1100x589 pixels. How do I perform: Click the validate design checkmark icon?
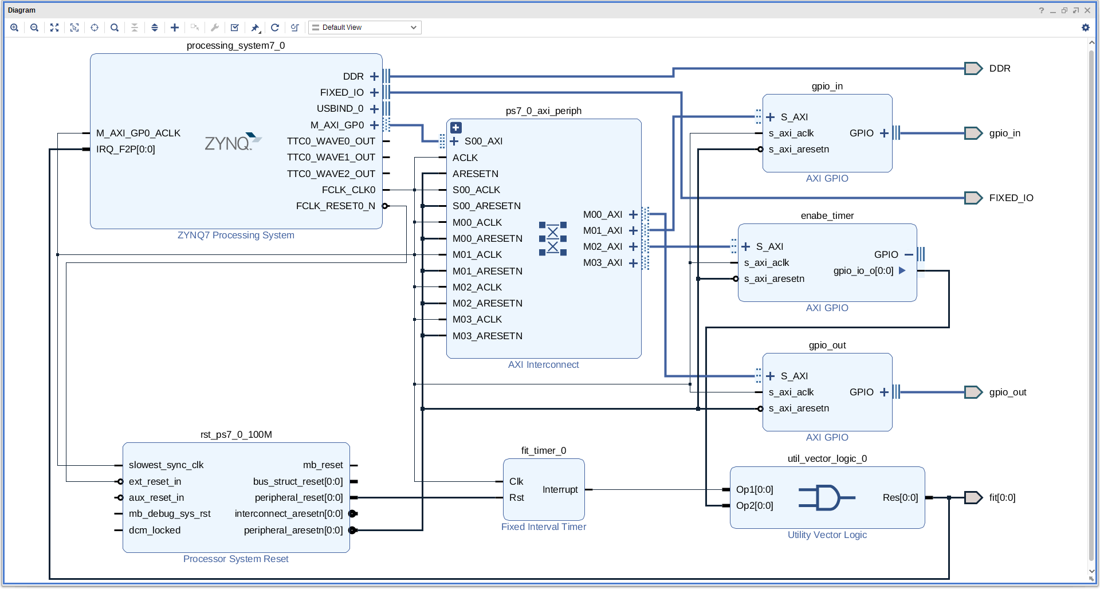[x=235, y=28]
